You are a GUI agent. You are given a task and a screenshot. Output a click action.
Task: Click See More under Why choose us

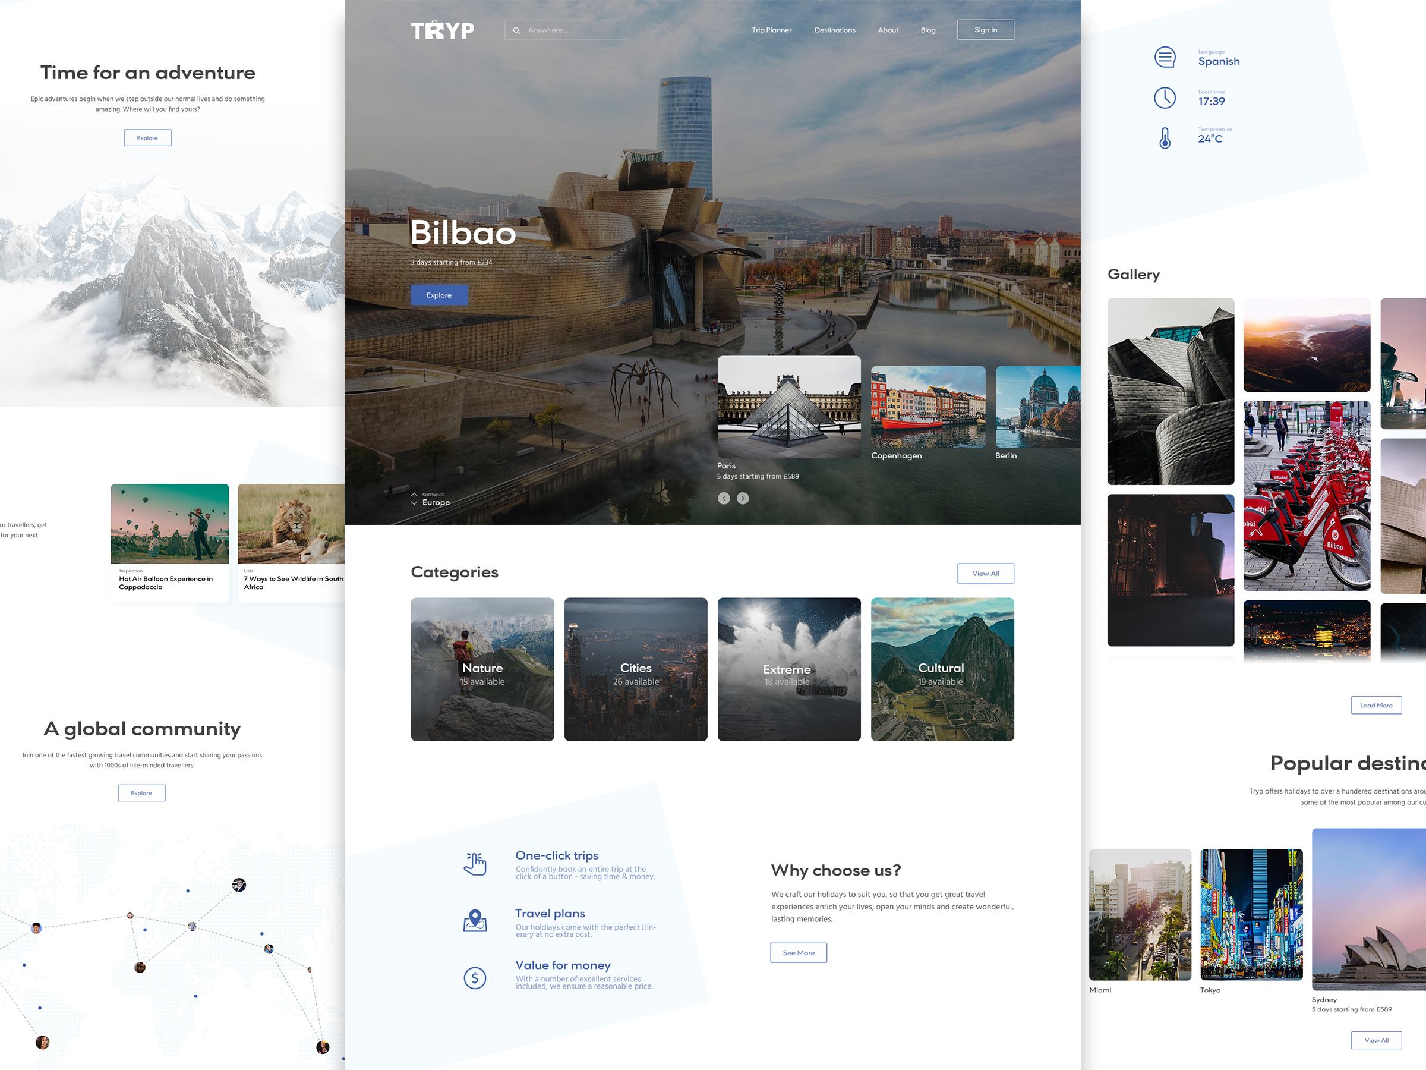tap(798, 953)
